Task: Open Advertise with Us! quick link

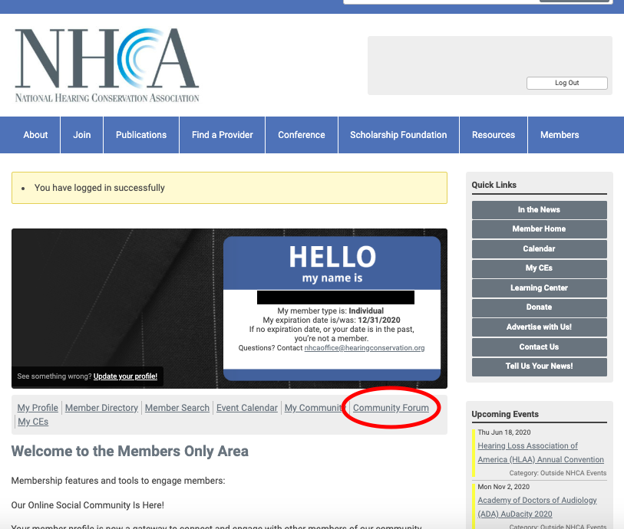Action: [540, 327]
